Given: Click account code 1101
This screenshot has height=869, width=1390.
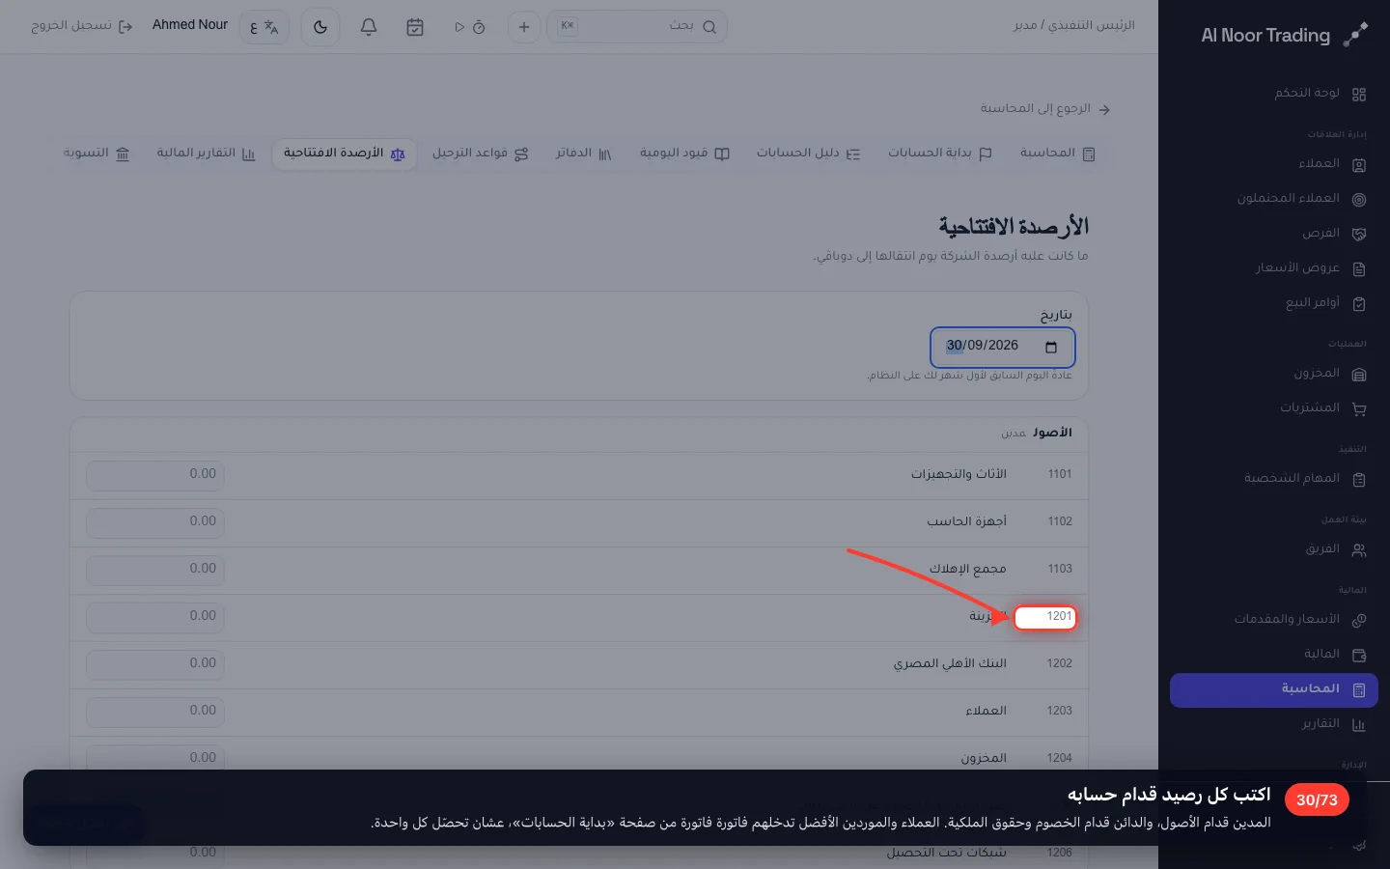Looking at the screenshot, I should (x=1060, y=474).
